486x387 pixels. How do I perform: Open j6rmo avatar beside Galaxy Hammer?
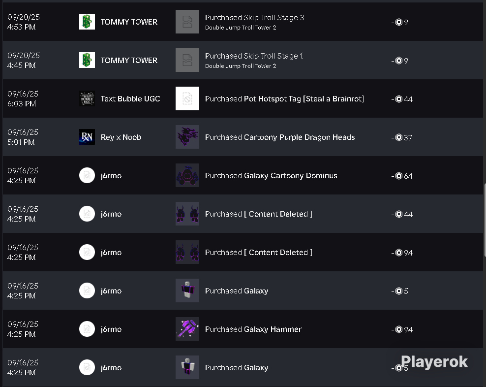(87, 329)
